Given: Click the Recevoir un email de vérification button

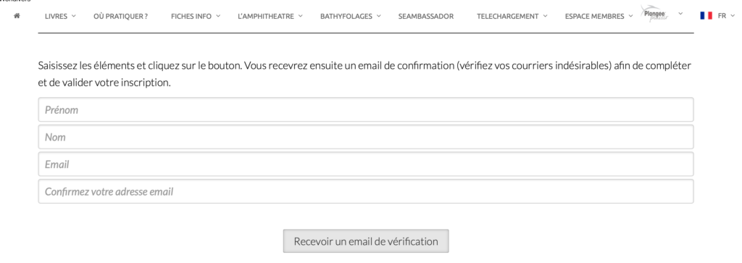Looking at the screenshot, I should click(366, 241).
